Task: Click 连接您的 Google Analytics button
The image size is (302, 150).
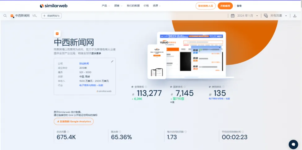Action: click(x=74, y=121)
